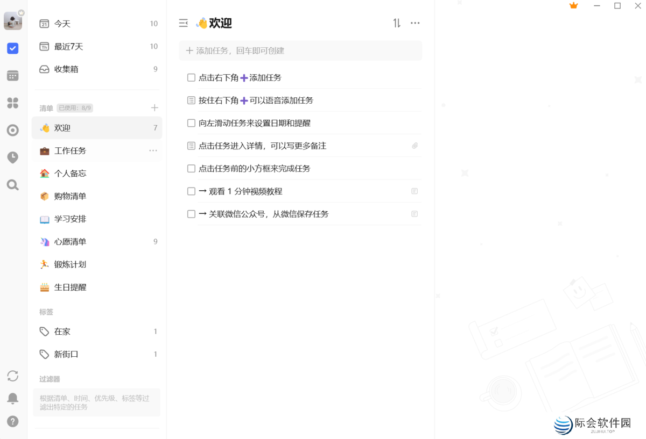Image resolution: width=646 pixels, height=439 pixels.
Task: Open the Pomodoro focus feature
Action: point(13,130)
